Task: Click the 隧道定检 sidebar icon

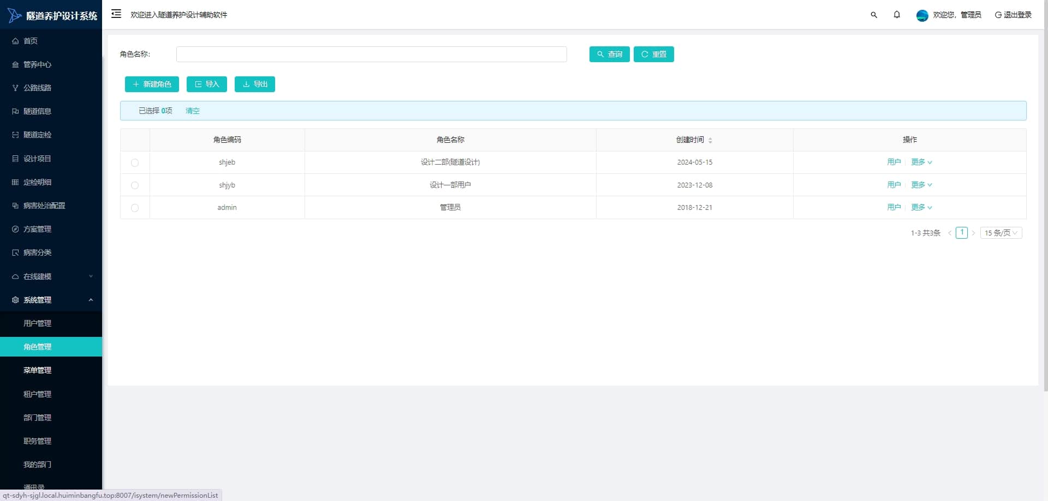Action: tap(15, 135)
